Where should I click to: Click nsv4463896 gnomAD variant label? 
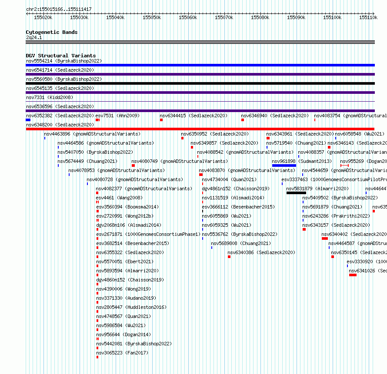[x=92, y=134]
